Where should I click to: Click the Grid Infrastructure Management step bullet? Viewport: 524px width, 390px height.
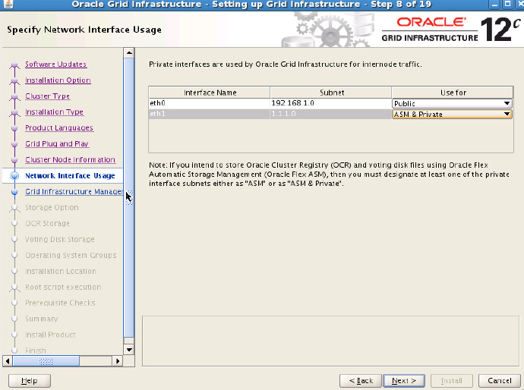[x=14, y=192]
